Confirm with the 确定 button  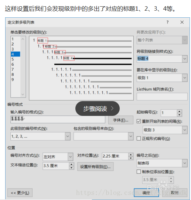(x=146, y=193)
